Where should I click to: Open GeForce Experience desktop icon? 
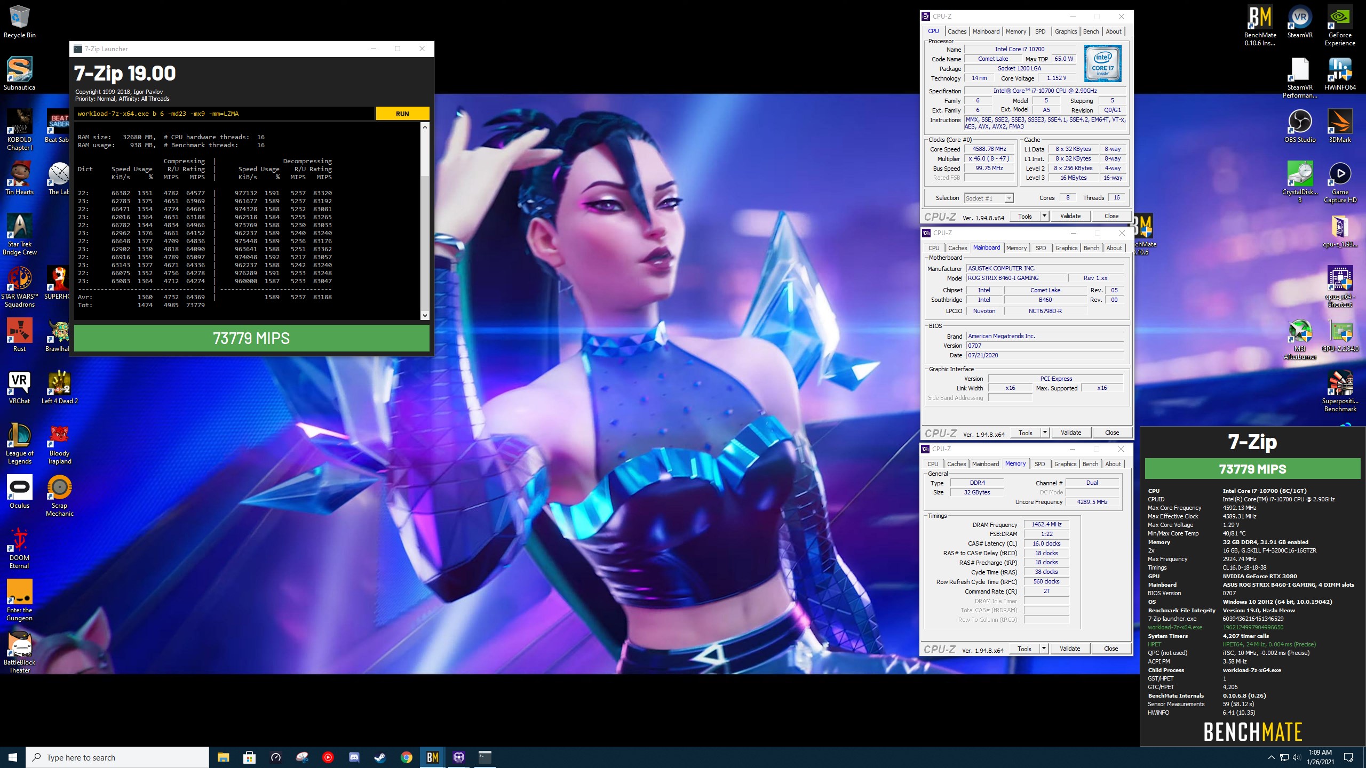1340,26
